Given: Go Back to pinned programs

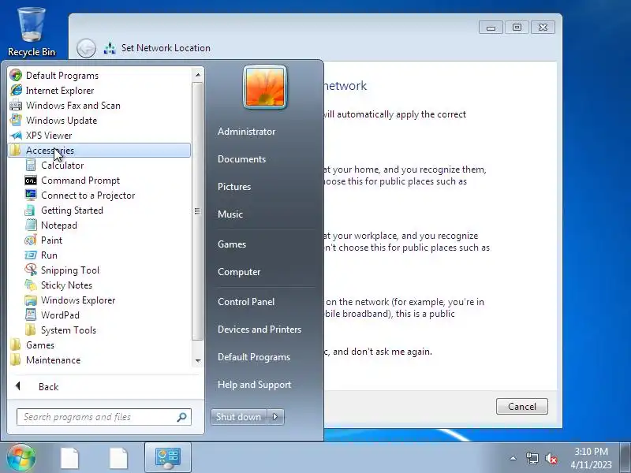Looking at the screenshot, I should coord(47,386).
